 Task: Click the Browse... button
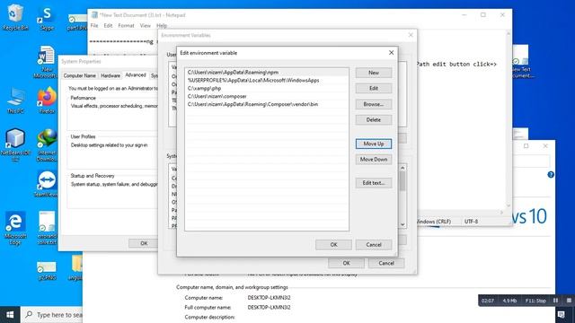(x=374, y=104)
